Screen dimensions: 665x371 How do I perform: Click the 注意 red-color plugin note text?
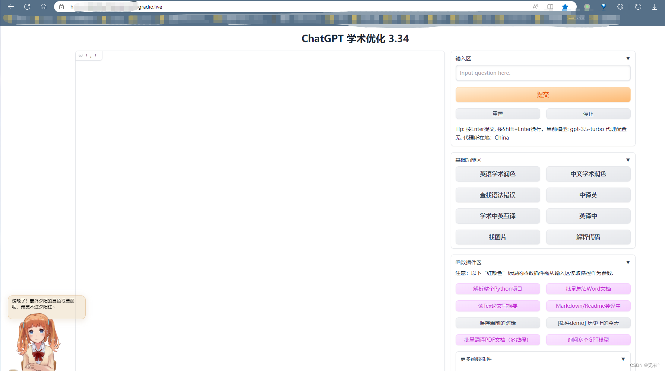point(534,273)
